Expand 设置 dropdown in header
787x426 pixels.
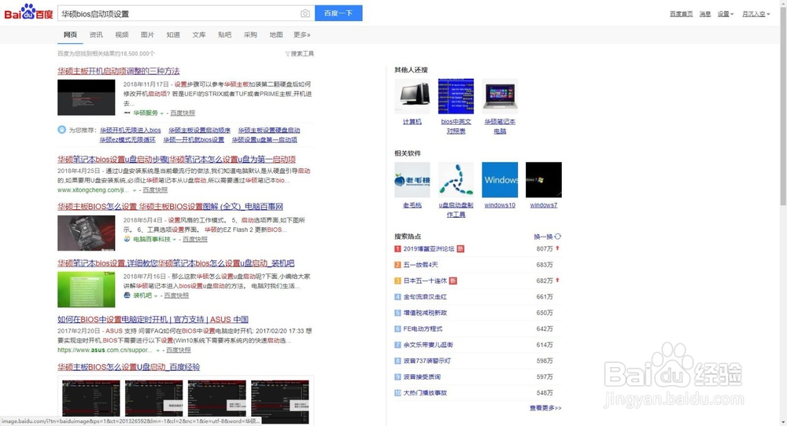[x=726, y=14]
